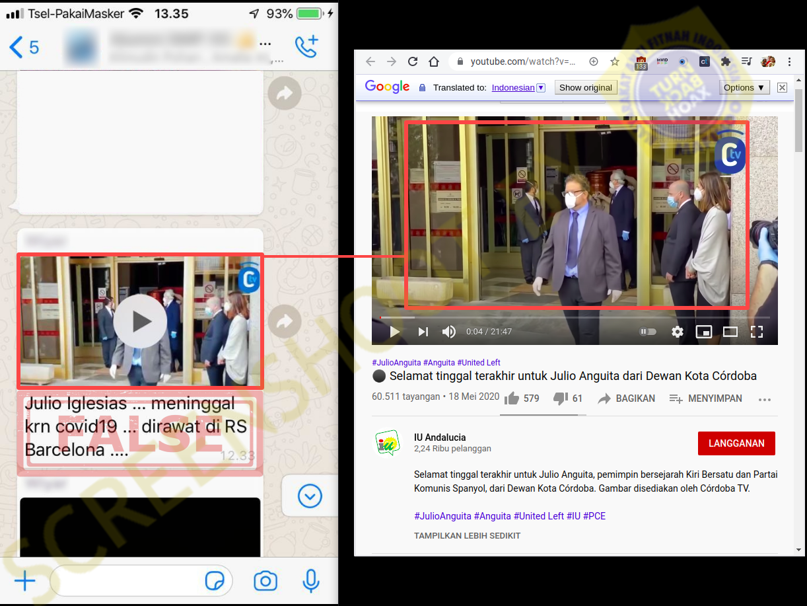Mute the YouTube video volume
The width and height of the screenshot is (807, 606).
pyautogui.click(x=449, y=332)
